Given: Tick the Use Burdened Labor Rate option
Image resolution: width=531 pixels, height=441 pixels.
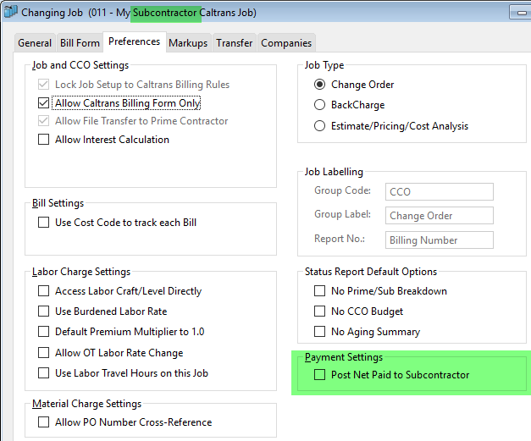Looking at the screenshot, I should click(x=44, y=311).
